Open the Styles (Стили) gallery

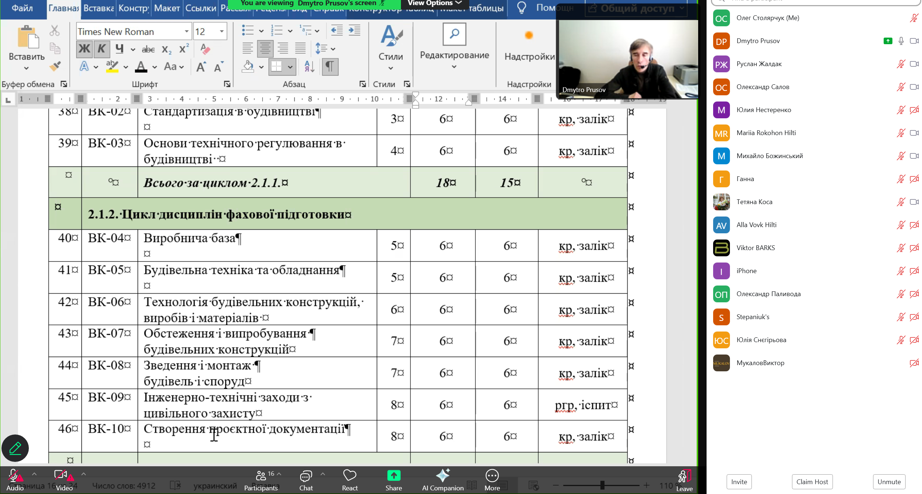(391, 47)
